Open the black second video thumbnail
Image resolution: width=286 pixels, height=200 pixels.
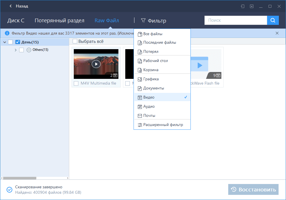(129, 64)
